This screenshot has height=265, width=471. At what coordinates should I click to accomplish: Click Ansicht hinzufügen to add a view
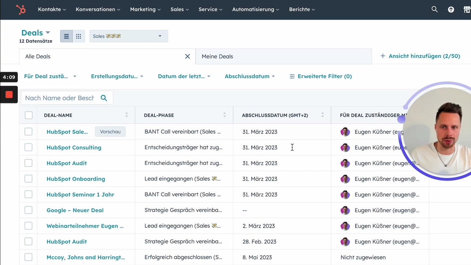420,56
